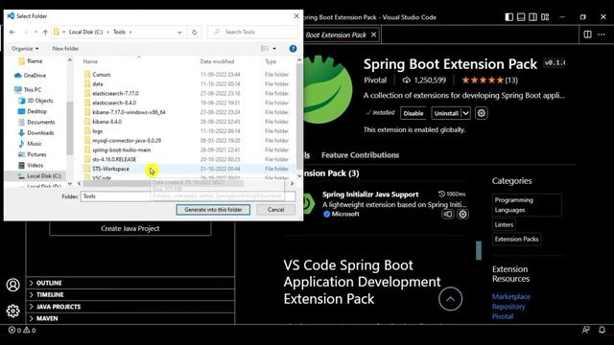Expand the TIMELINE section

[130, 294]
